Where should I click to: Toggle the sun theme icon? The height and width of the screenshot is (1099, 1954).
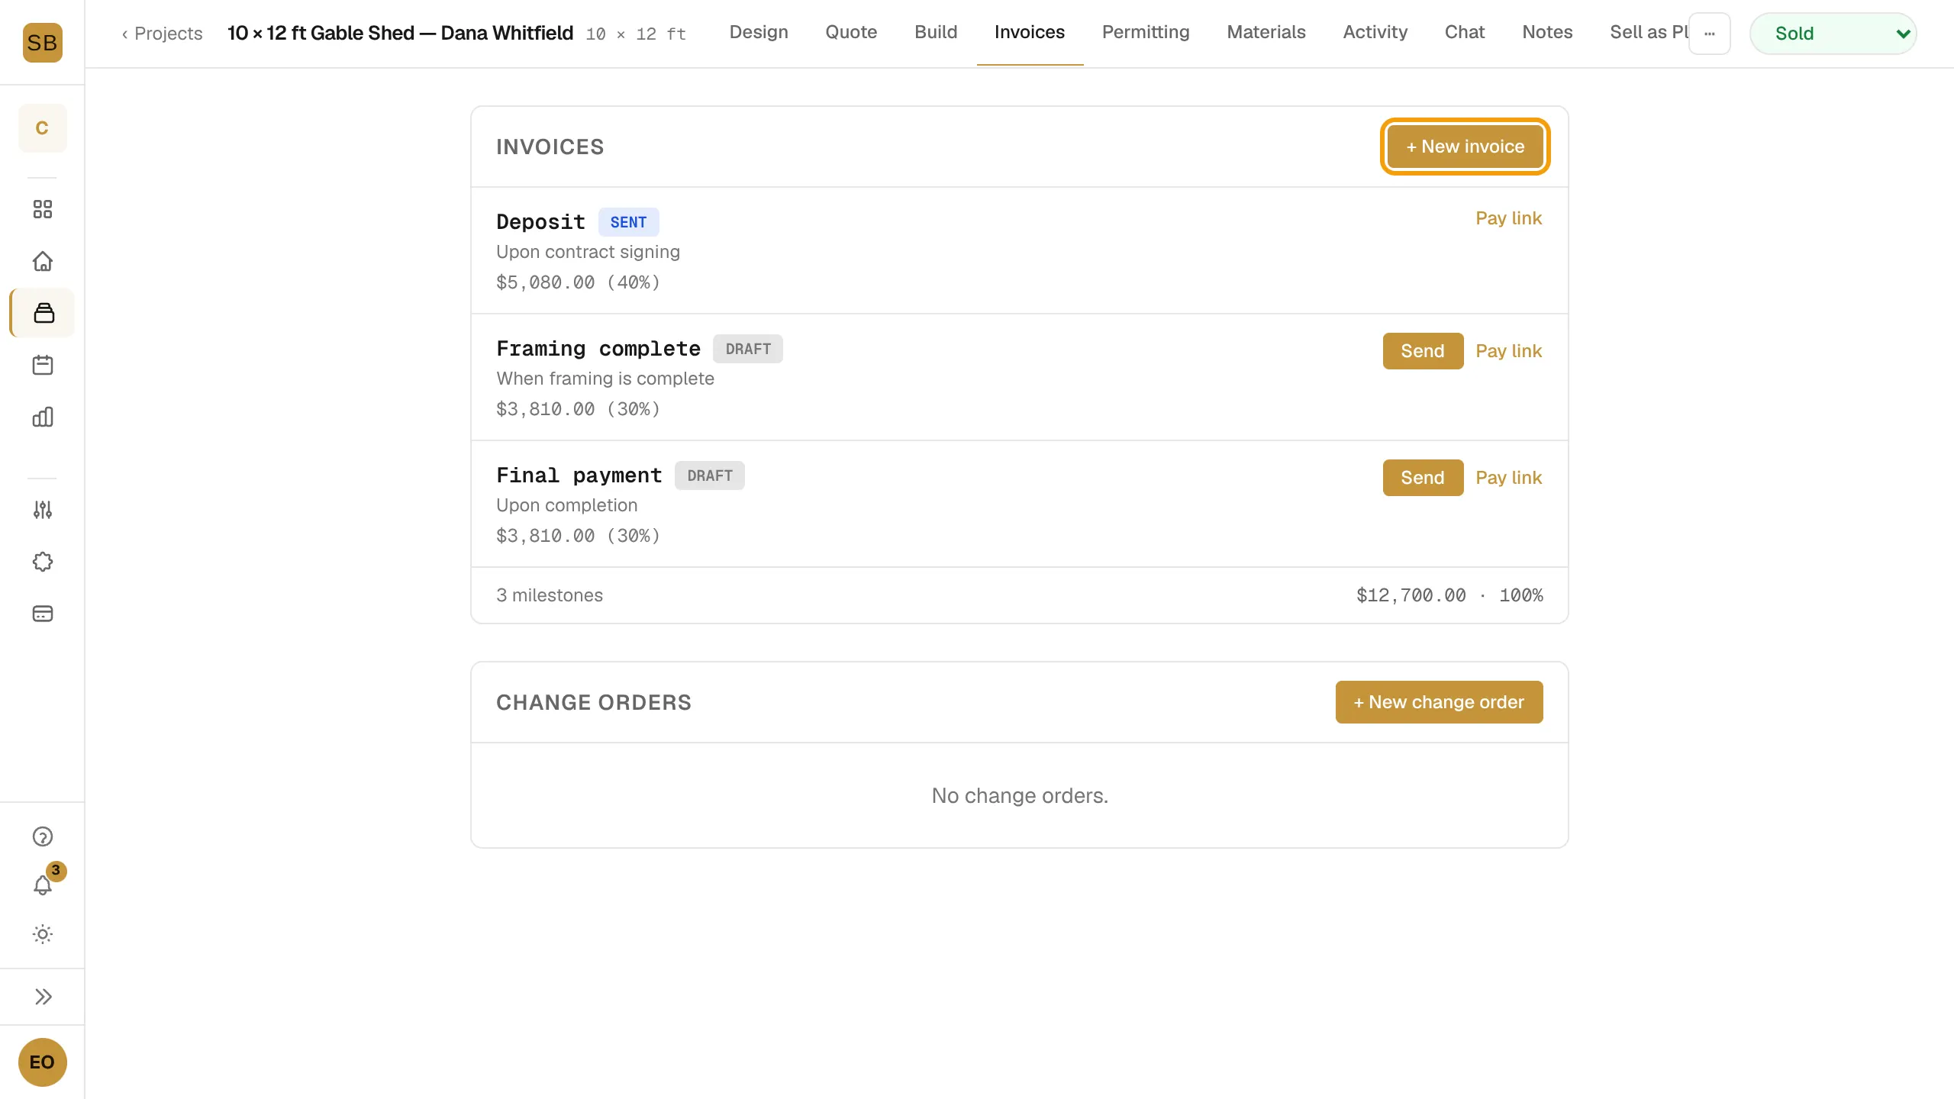(43, 934)
